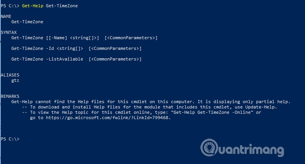Viewport: 305px width, 164px height.
Task: Click the empty bottom PS C:\> prompt
Action: [10, 139]
